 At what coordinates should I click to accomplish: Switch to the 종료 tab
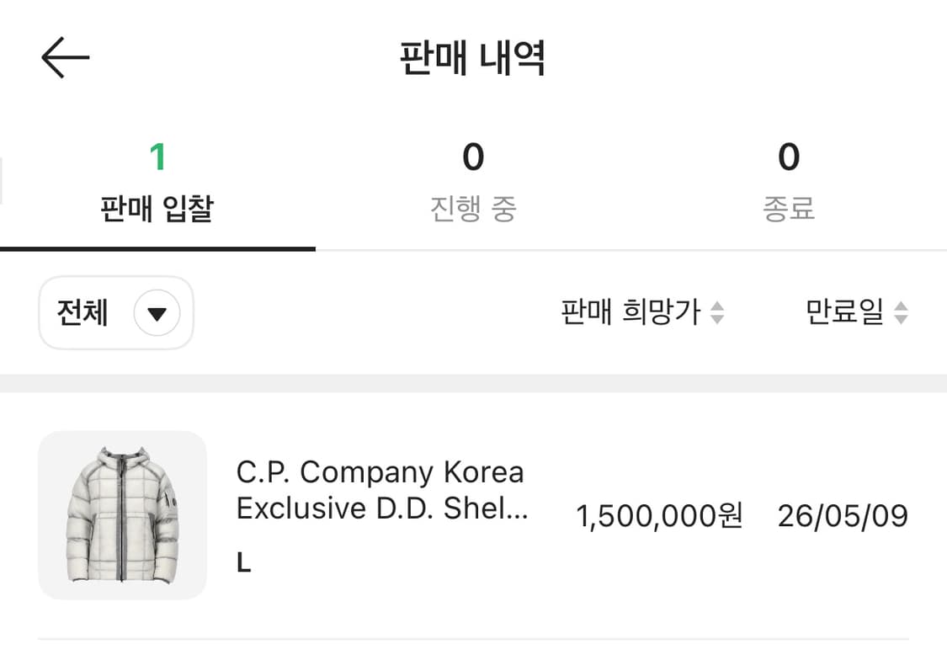point(790,181)
